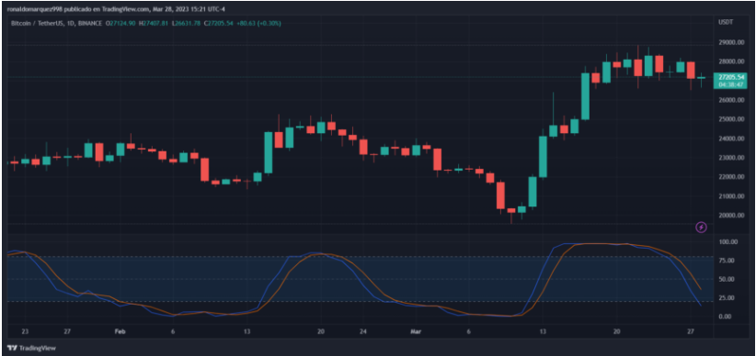Click the 23000.00 price axis label
Screen dimensions: 756x356
[x=731, y=158]
